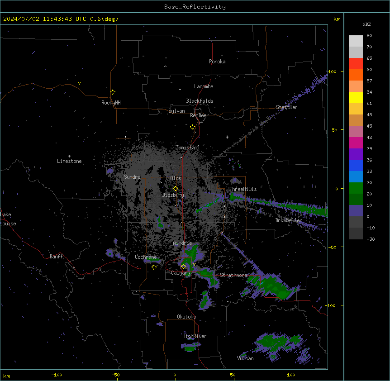The height and width of the screenshot is (381, 390).
Task: Click the Sundre city label
Action: click(132, 177)
